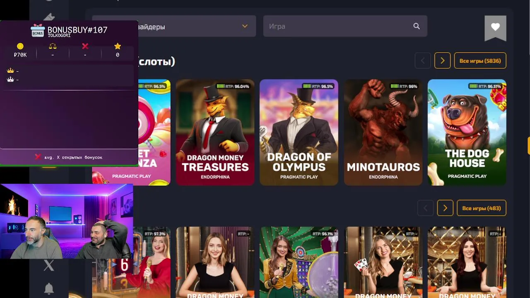530x298 pixels.
Task: Click RTP 96.04% badge on Treasures
Action: (x=233, y=87)
